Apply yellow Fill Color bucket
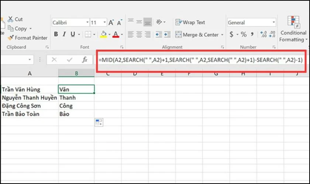 click(x=103, y=34)
